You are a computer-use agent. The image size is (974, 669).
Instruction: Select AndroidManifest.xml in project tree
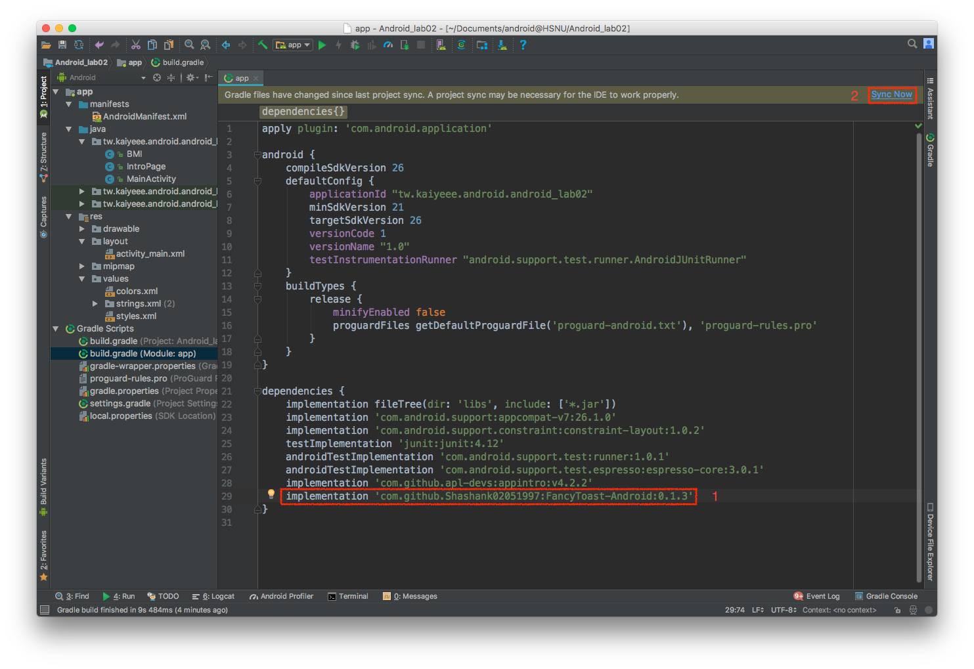coord(139,116)
